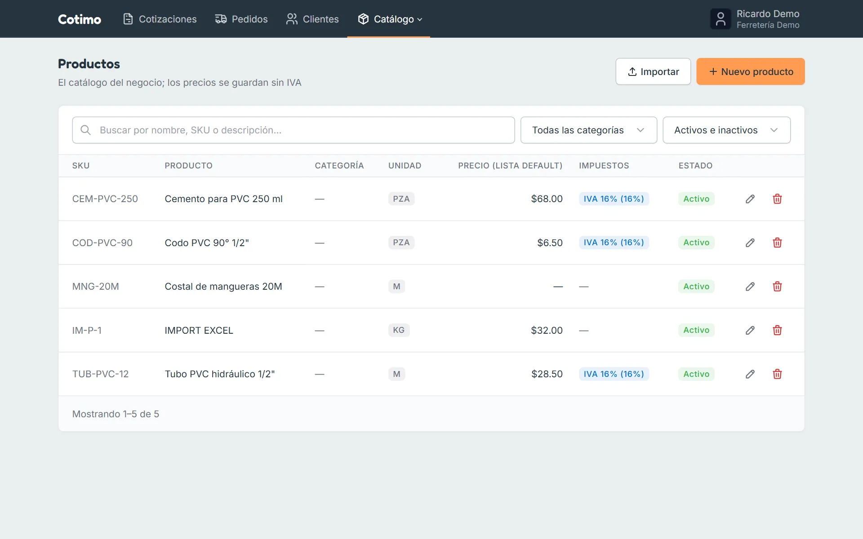Expand the Activos e inactivos filter
The height and width of the screenshot is (539, 863).
pos(726,130)
